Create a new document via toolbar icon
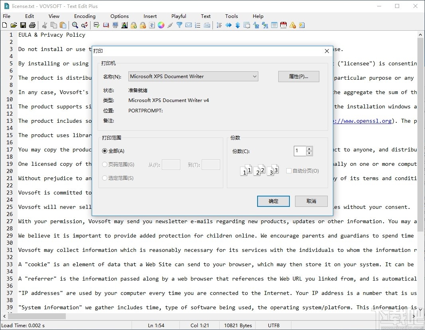Screen dimensions: 425x330 point(5,25)
